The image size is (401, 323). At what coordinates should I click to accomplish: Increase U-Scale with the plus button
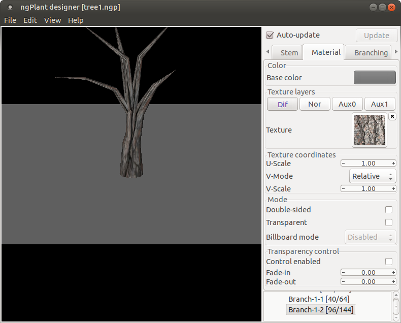(393, 164)
